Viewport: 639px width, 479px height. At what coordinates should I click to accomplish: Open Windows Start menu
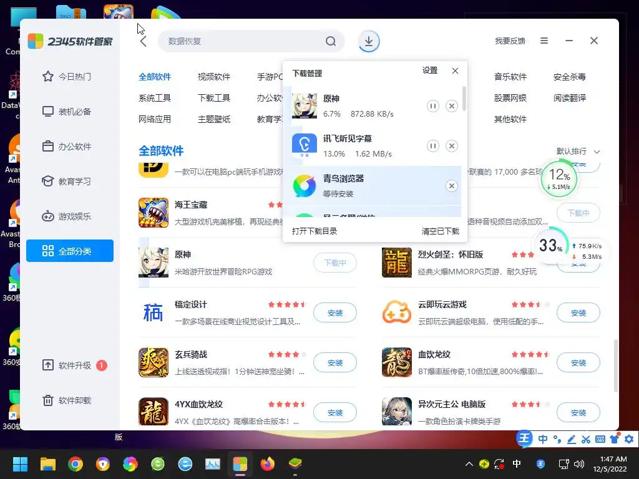(x=20, y=464)
